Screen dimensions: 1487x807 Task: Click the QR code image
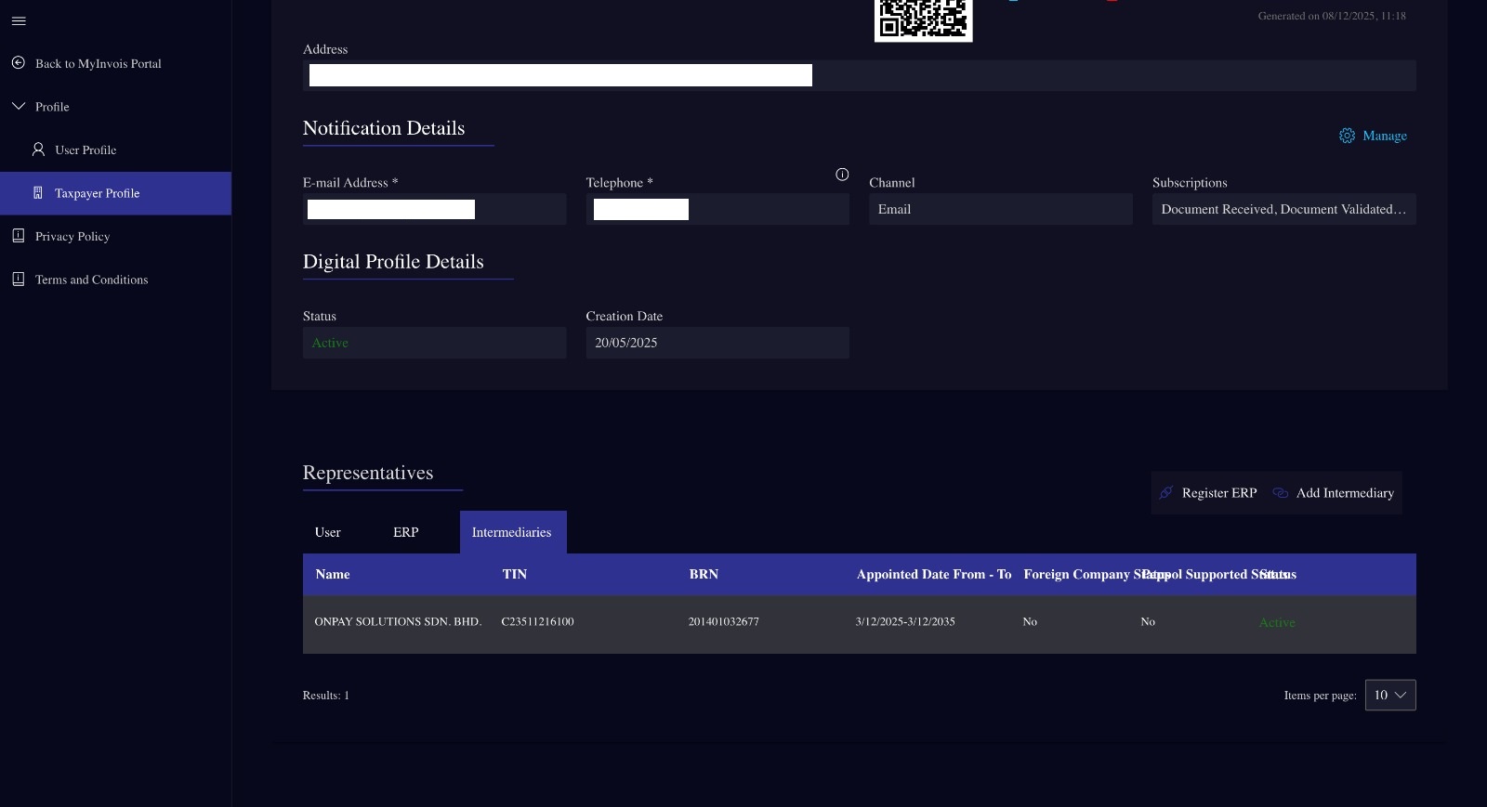click(923, 19)
